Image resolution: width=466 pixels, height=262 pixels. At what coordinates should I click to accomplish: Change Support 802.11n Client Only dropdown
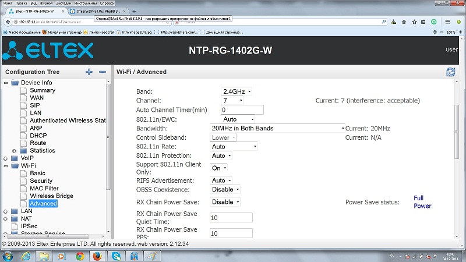click(219, 168)
